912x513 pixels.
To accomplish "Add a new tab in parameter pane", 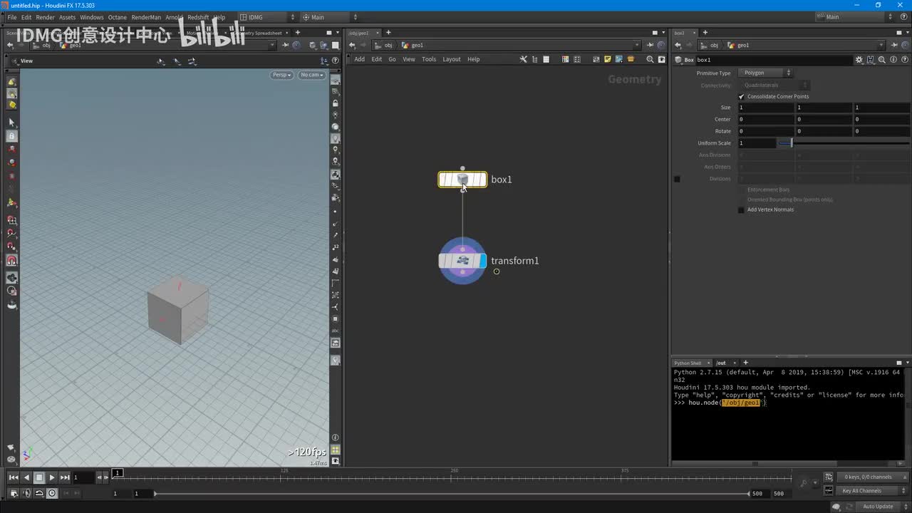I will point(705,33).
